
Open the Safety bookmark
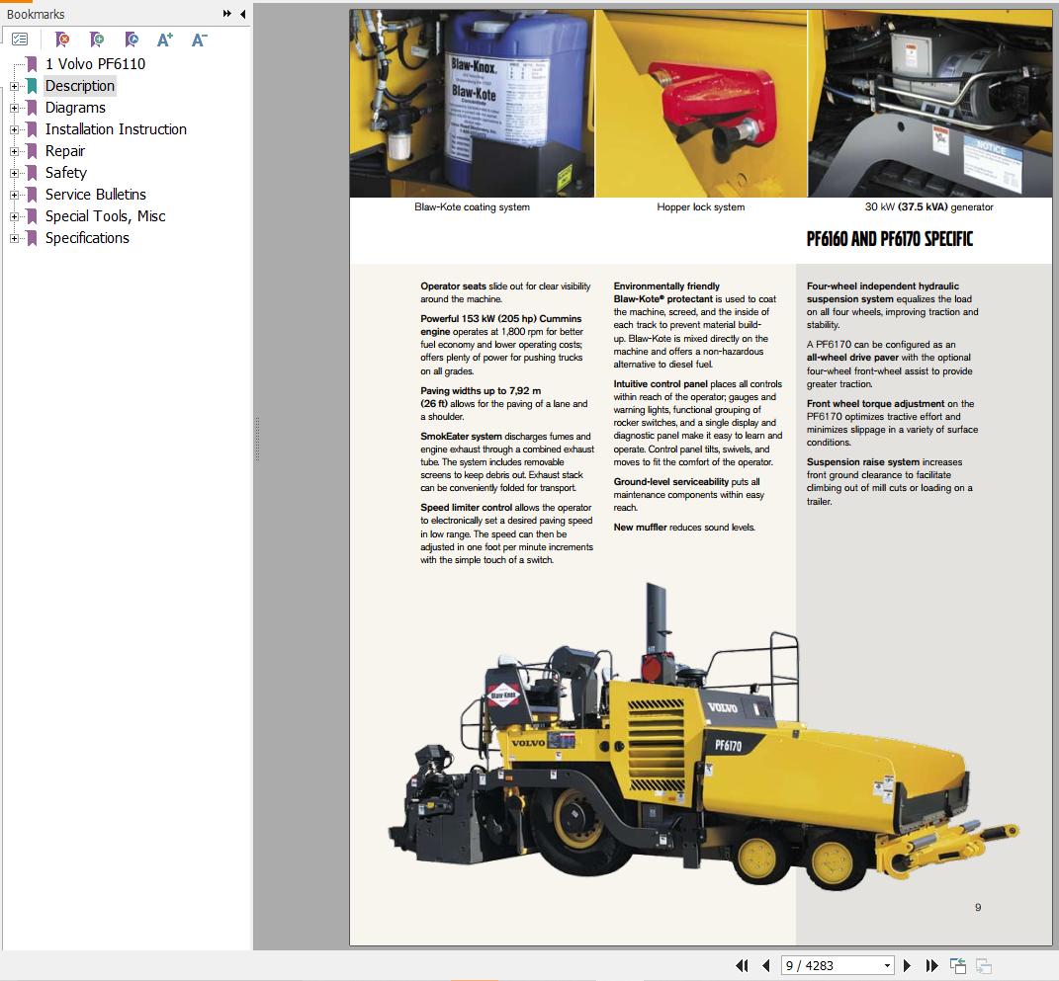[x=65, y=173]
